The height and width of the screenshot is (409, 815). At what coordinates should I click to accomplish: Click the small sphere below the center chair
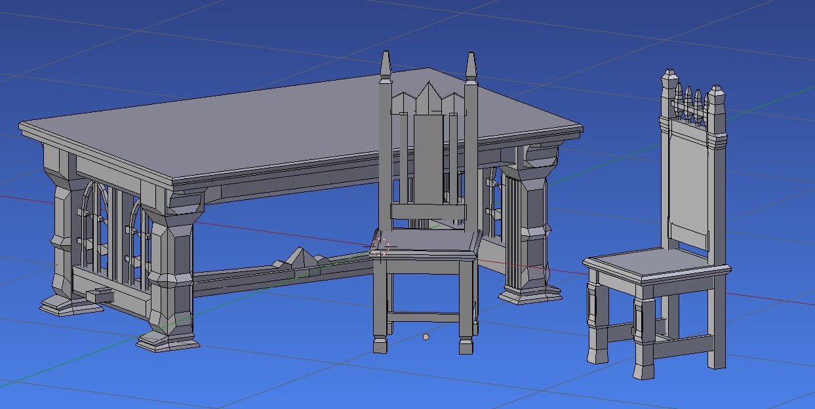point(427,336)
